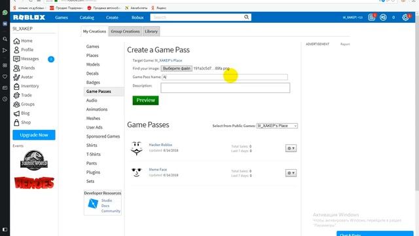This screenshot has height=236, width=419.
Task: Click the search icon in browser sidebar
Action: tap(5, 39)
